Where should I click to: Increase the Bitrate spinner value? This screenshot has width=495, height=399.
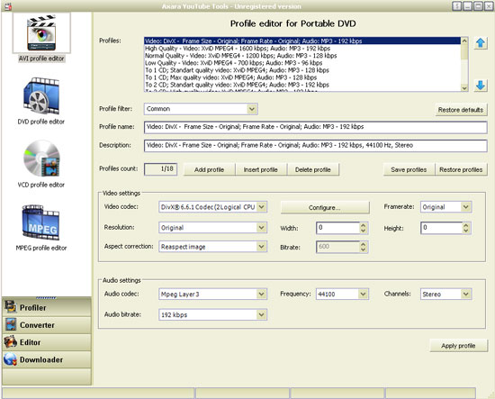tap(364, 244)
